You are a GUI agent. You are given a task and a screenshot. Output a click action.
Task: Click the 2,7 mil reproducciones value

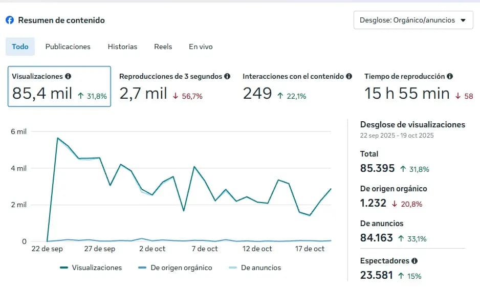(143, 94)
